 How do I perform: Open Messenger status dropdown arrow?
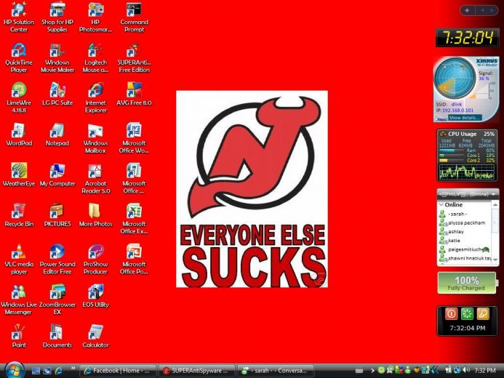tap(493, 194)
